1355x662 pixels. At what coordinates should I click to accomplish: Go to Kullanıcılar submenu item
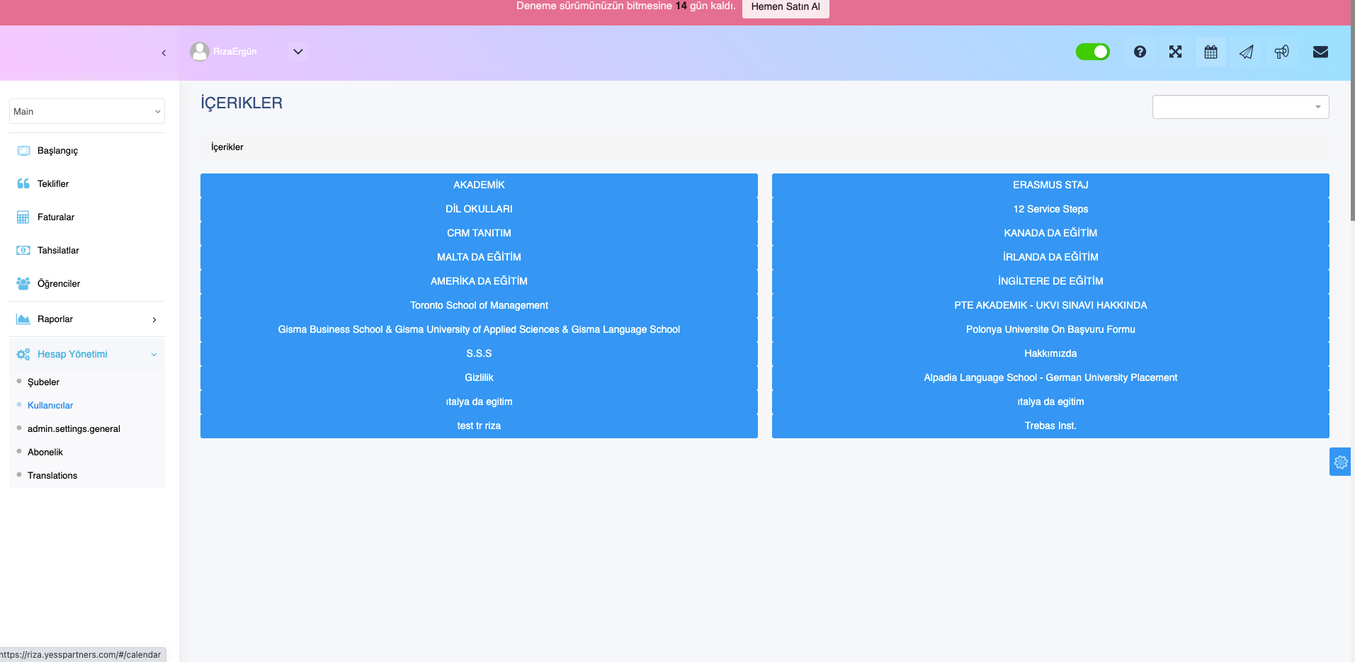click(50, 406)
